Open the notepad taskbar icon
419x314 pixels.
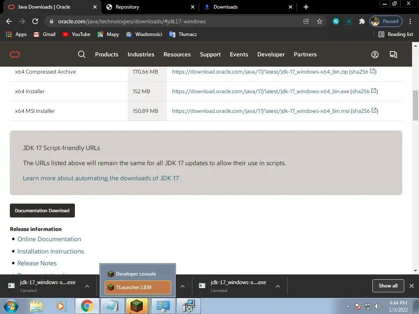(112, 306)
